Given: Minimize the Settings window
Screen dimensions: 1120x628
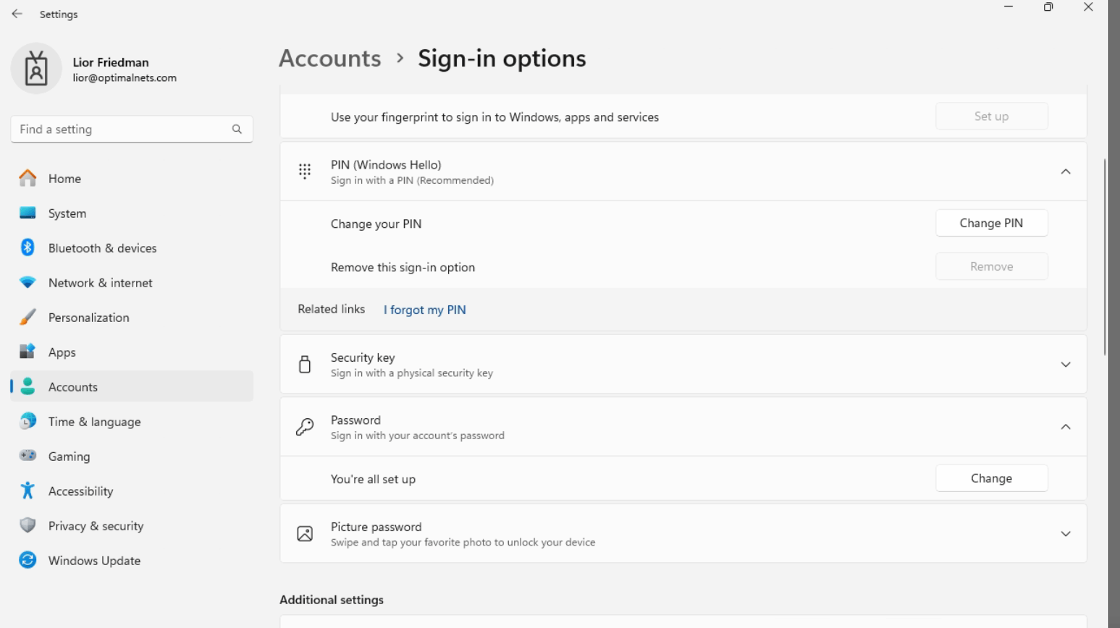Looking at the screenshot, I should click(1008, 7).
